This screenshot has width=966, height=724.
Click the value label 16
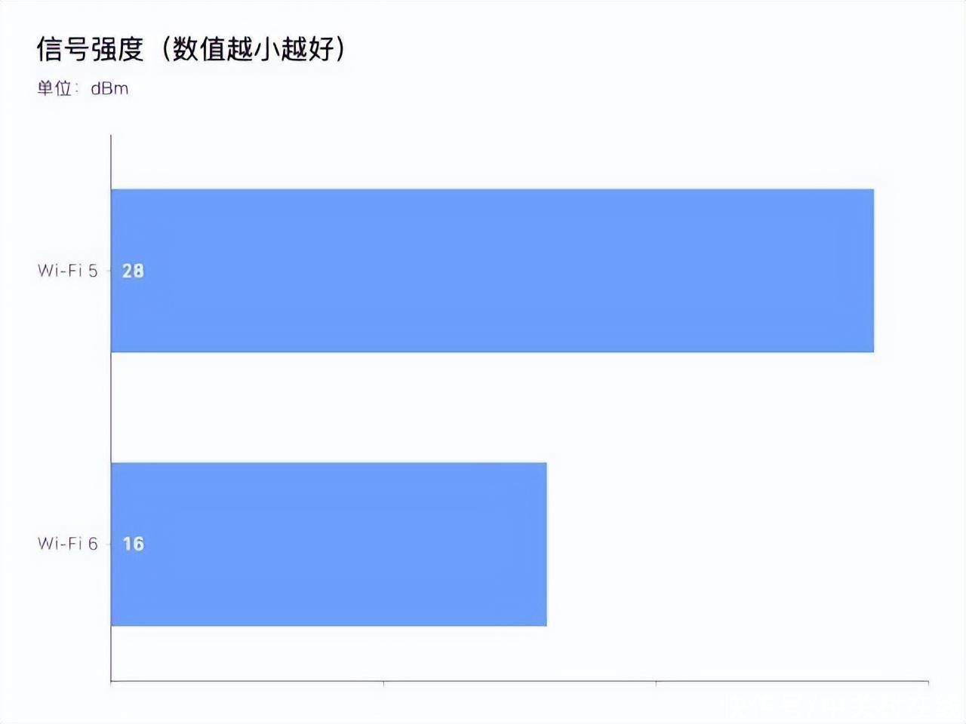[x=133, y=544]
